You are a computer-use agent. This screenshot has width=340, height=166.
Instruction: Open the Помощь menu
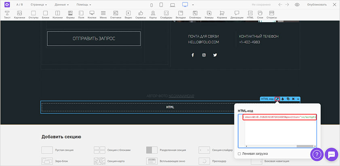click(84, 4)
